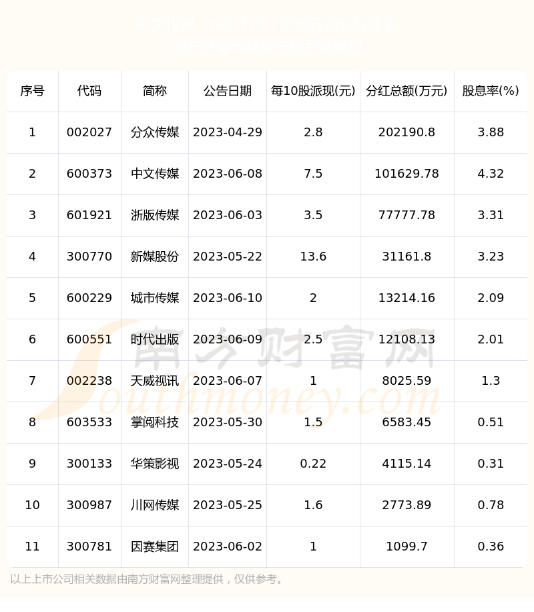
Task: Select the name 掌阅科技
Action: coord(155,422)
